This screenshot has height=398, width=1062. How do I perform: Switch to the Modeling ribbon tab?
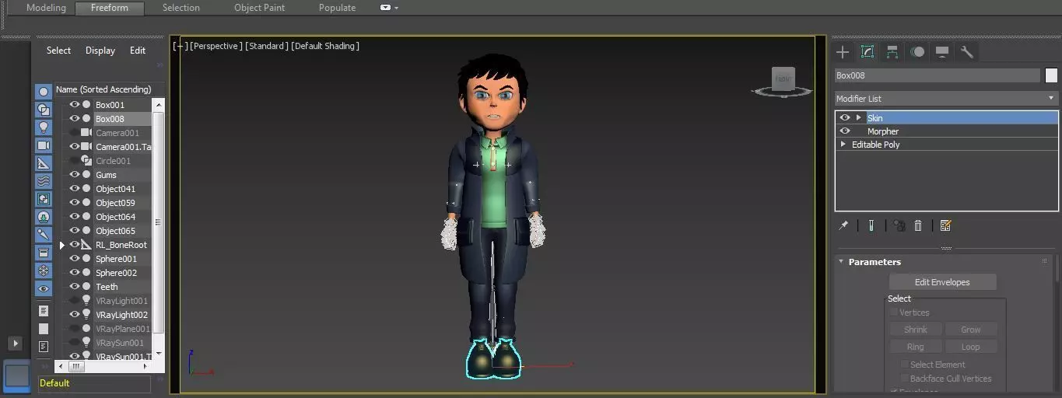[x=46, y=8]
